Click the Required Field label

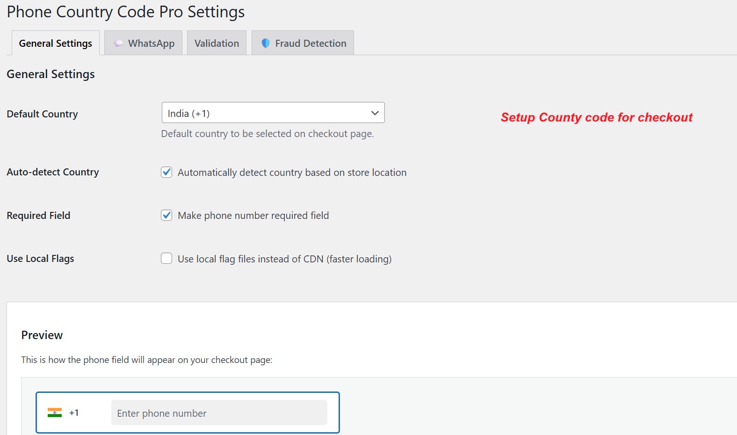[38, 216]
